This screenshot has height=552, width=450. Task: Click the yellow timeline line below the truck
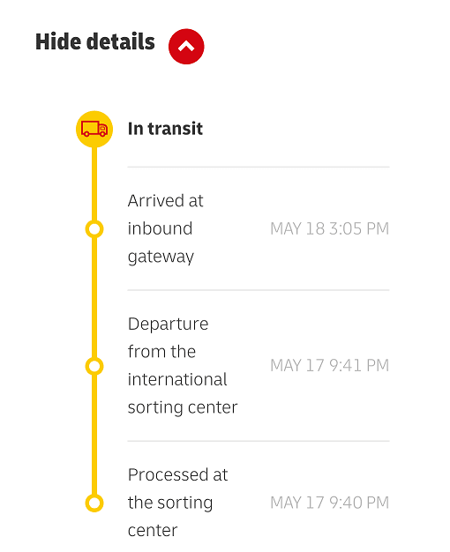click(x=94, y=183)
